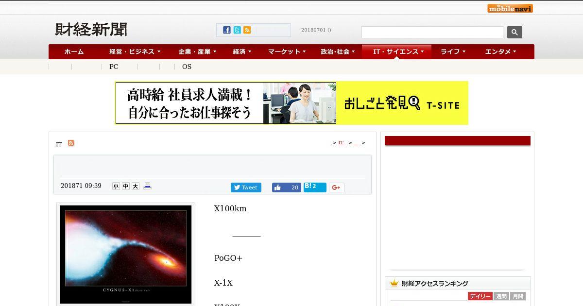Screen dimensions: 583x306
Task: Open the T-SITE job advertisement banner
Action: (x=291, y=103)
